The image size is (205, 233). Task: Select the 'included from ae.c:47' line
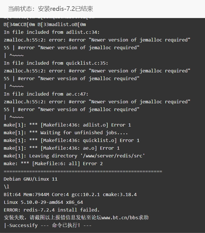pyautogui.click(x=46, y=94)
